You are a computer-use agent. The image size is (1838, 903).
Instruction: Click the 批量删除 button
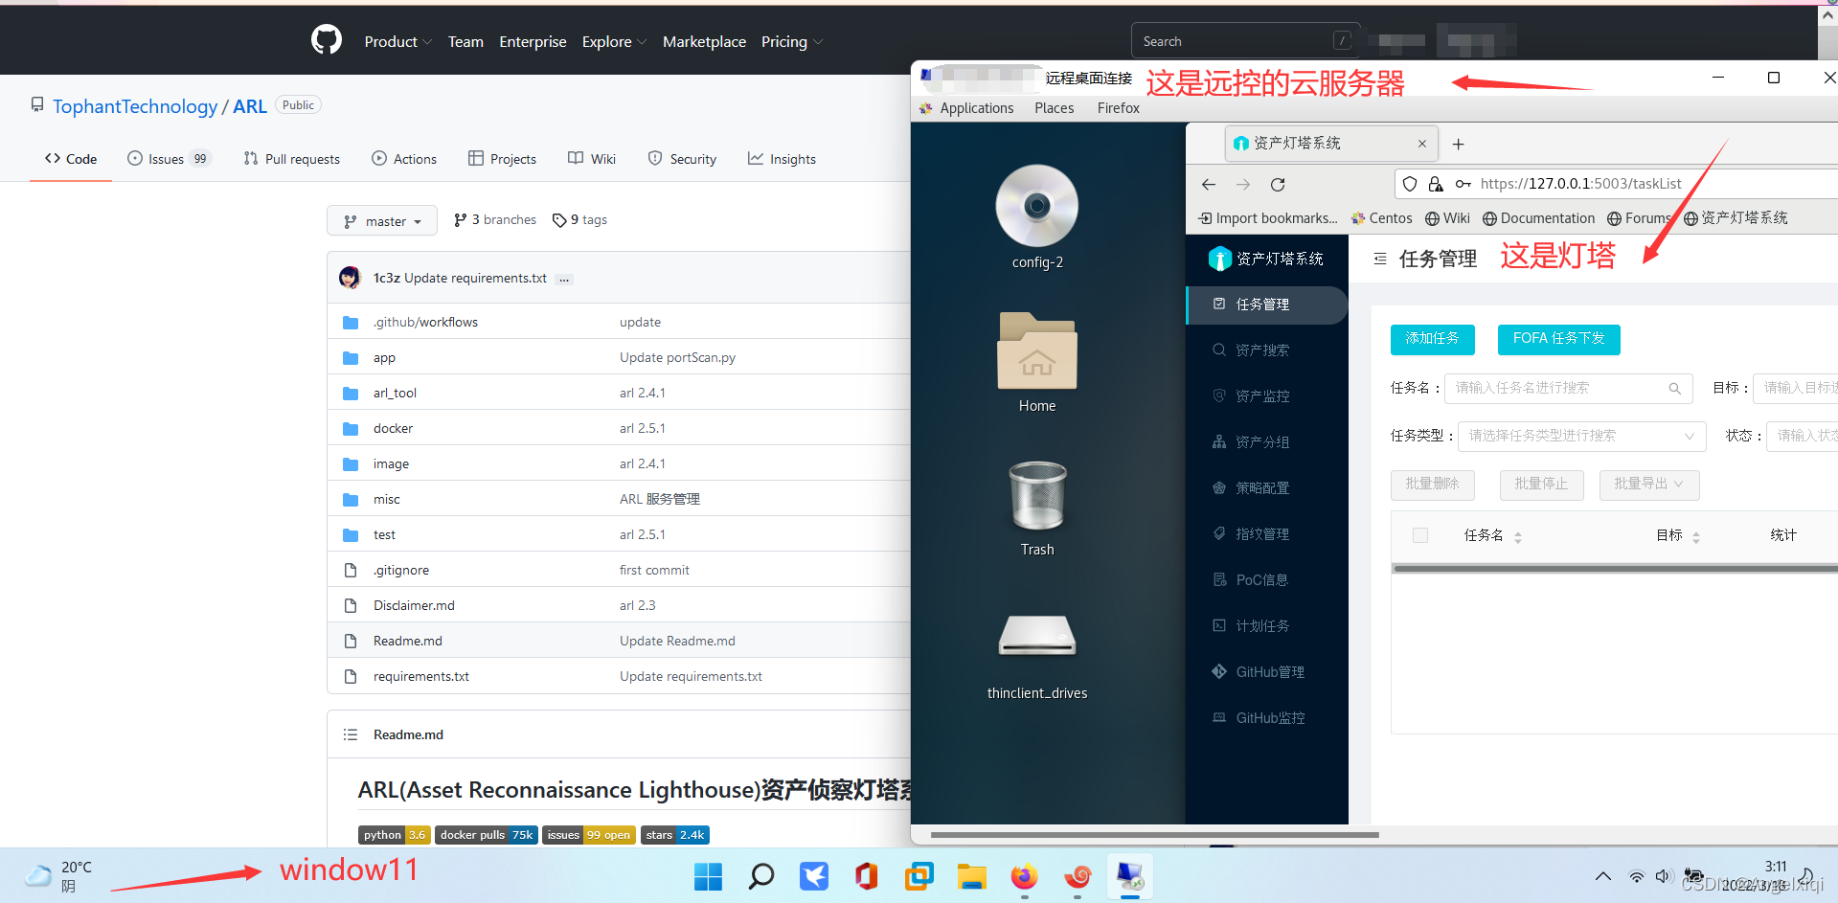pos(1433,485)
